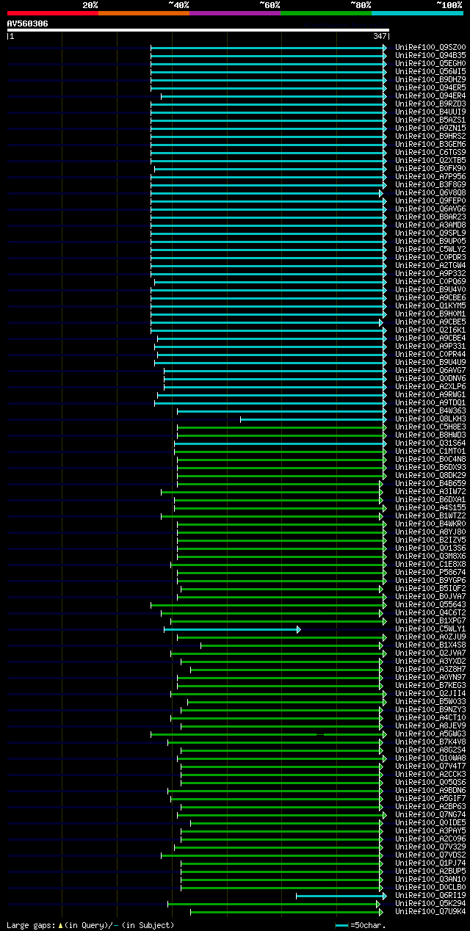Click hit label UniRef100_C5WLY2

tap(430, 249)
